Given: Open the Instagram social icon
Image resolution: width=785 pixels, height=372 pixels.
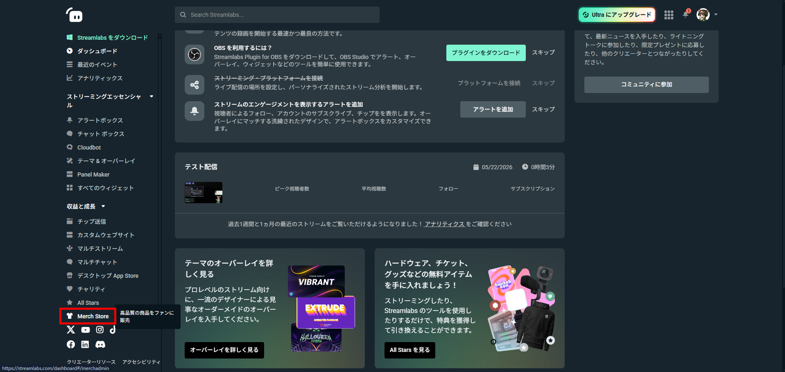Looking at the screenshot, I should pos(100,330).
